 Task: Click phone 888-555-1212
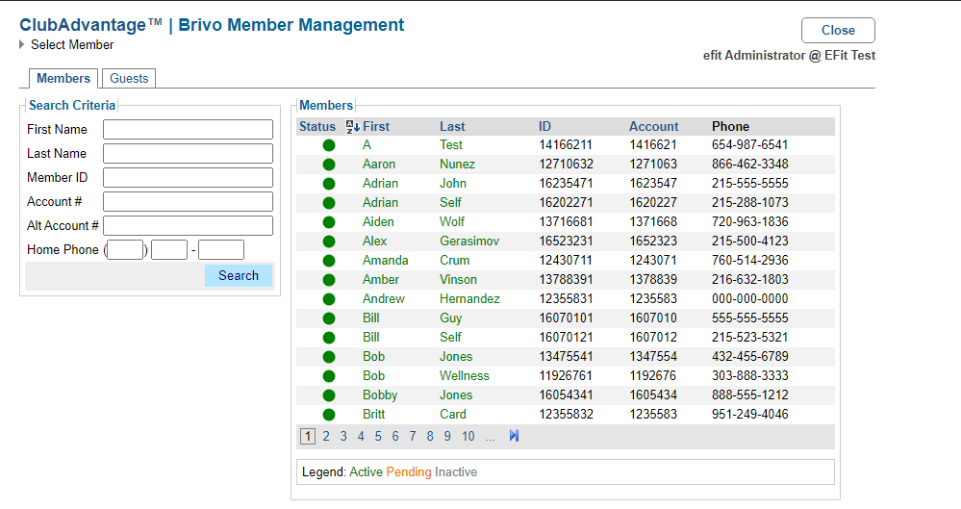(750, 394)
